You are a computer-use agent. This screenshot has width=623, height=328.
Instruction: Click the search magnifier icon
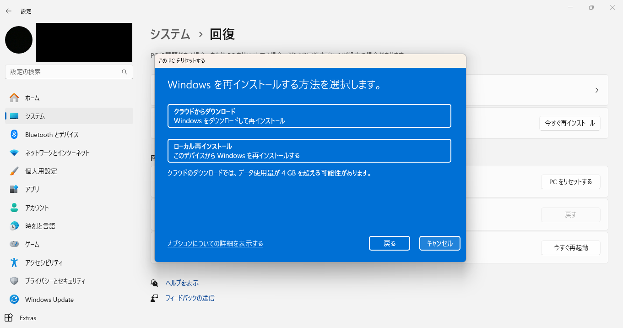(x=125, y=72)
